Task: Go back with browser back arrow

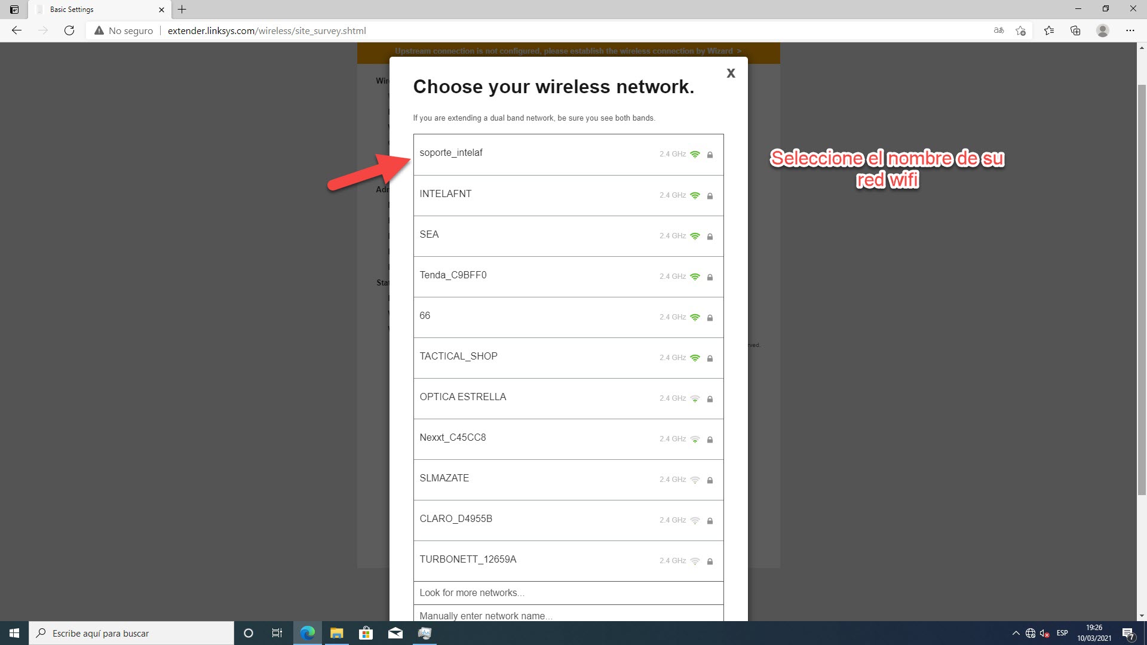Action: [x=17, y=30]
